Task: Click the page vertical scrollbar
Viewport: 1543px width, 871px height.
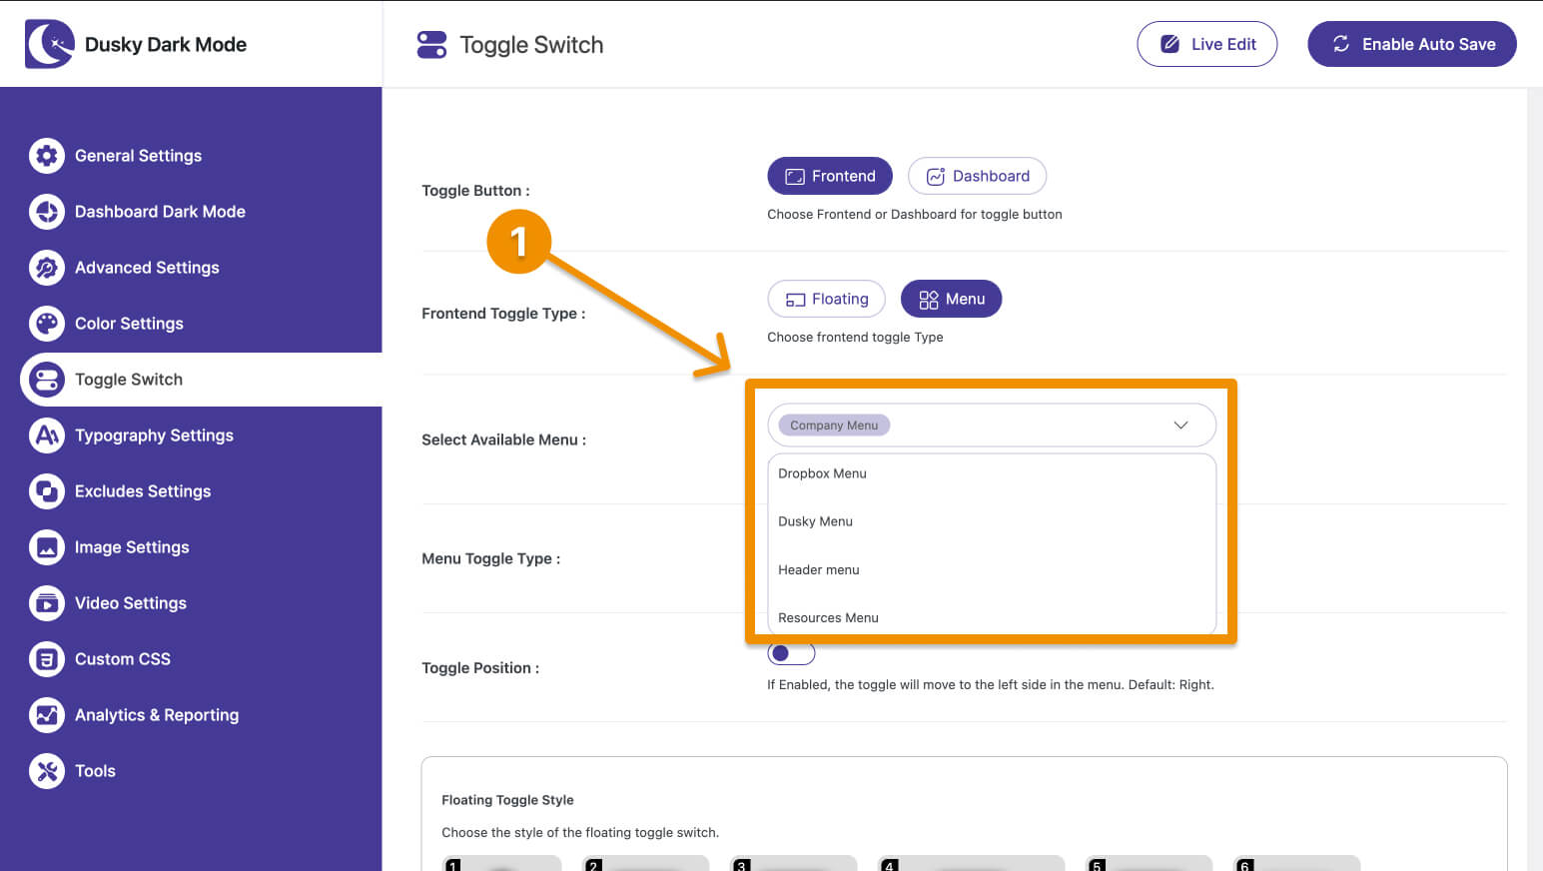Action: tap(1535, 479)
